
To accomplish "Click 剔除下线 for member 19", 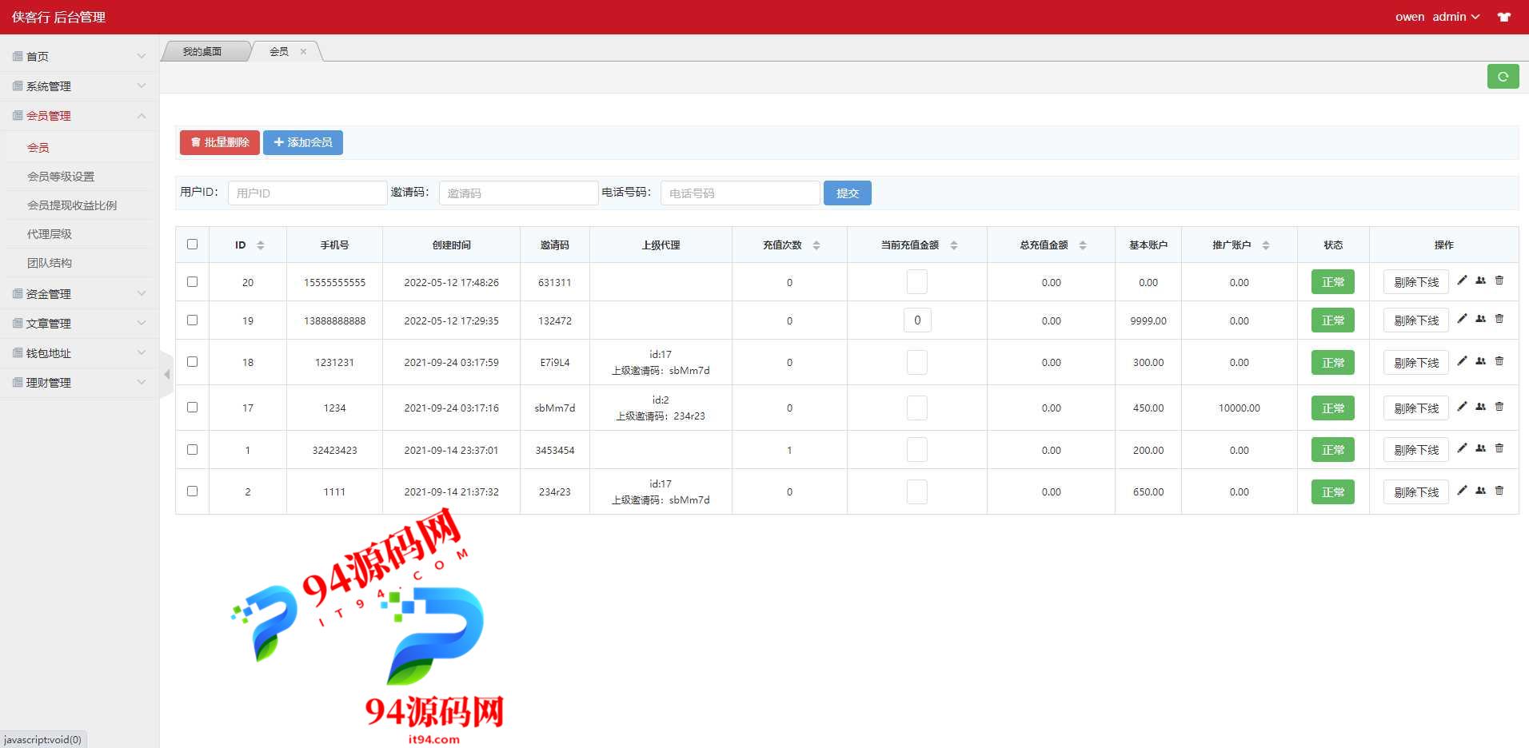I will pyautogui.click(x=1416, y=320).
